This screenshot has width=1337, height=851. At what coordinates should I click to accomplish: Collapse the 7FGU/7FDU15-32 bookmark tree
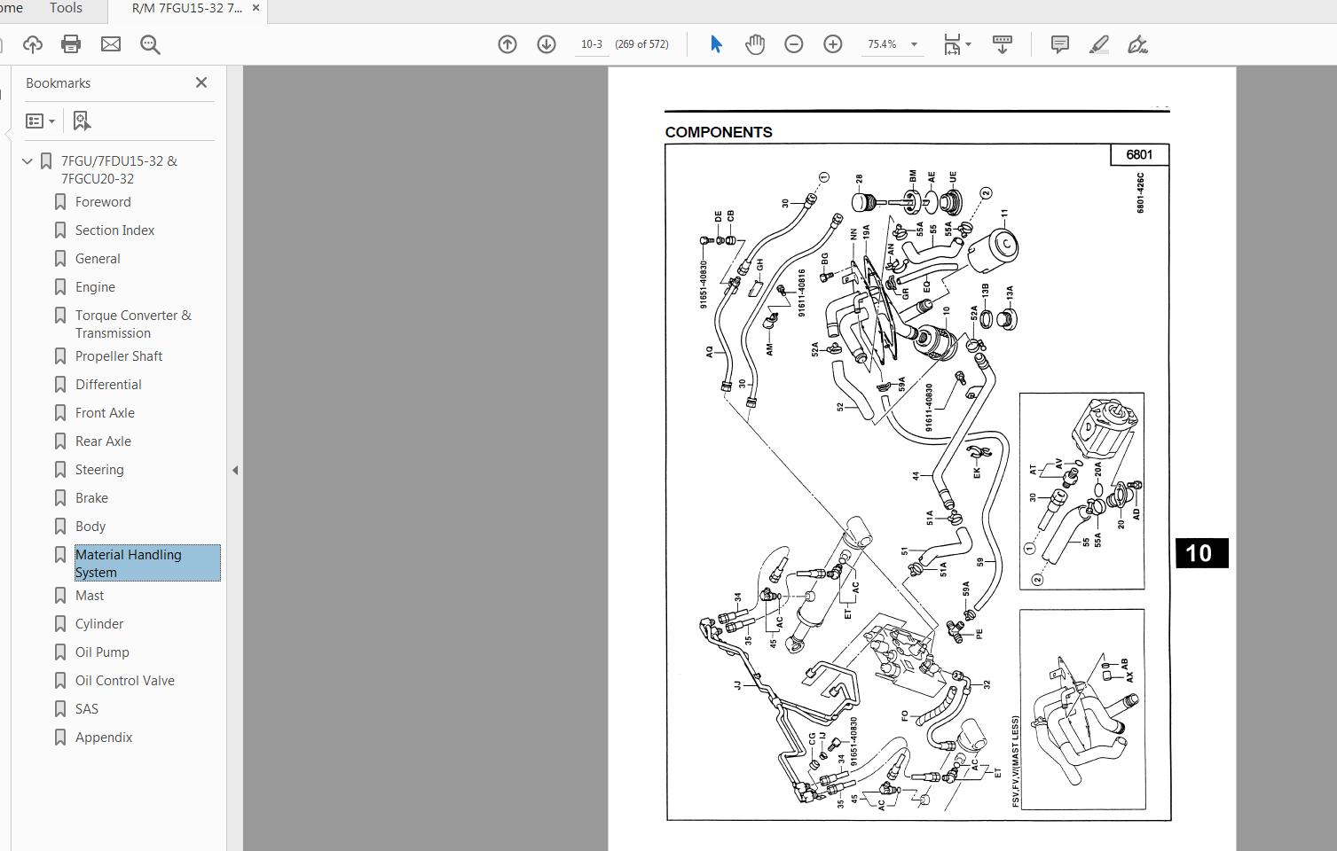point(28,161)
